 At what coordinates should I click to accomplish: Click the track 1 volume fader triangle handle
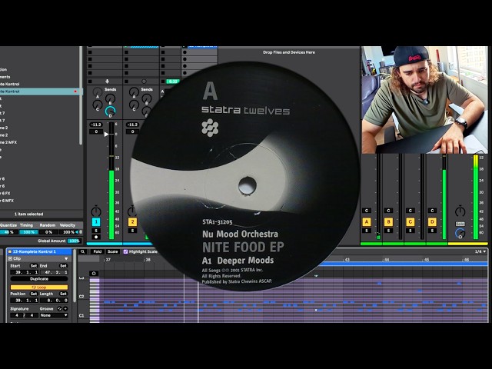tap(106, 135)
